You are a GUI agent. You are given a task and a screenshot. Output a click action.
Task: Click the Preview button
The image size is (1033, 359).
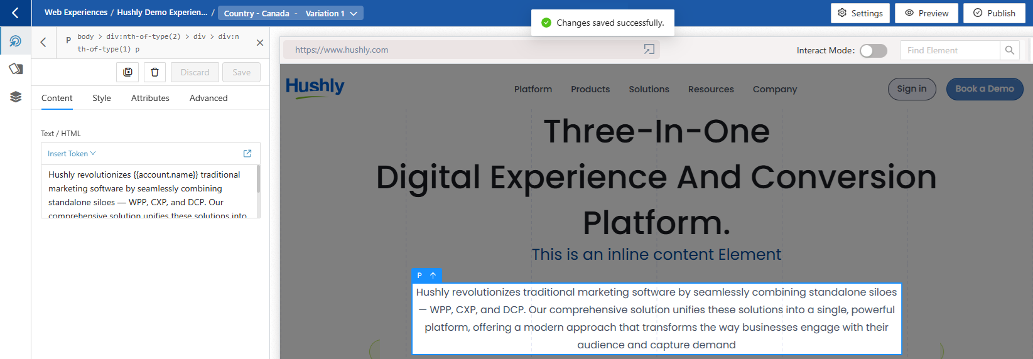tap(927, 13)
